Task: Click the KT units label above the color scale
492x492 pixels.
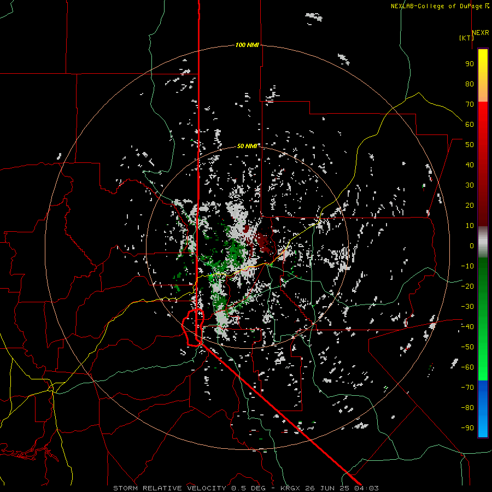Action: [x=467, y=38]
